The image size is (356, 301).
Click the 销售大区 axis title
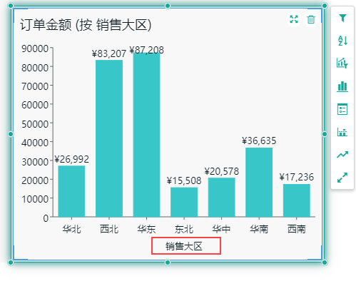[x=184, y=246]
